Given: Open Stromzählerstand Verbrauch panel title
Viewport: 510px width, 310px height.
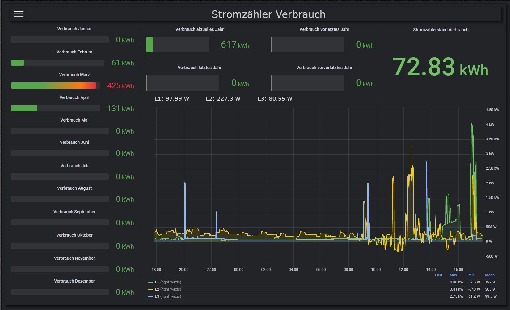Looking at the screenshot, I should pyautogui.click(x=441, y=30).
